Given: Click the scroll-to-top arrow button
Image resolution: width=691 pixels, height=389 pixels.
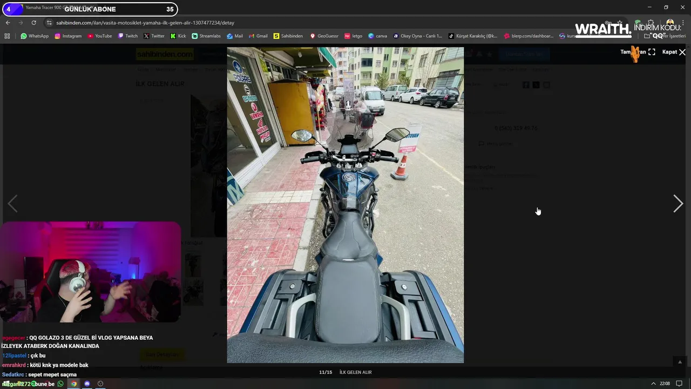Looking at the screenshot, I should (x=680, y=362).
